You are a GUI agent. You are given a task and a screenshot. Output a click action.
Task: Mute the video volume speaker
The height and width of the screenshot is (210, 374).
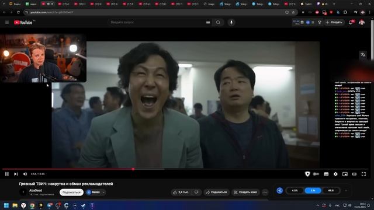[x=25, y=174]
